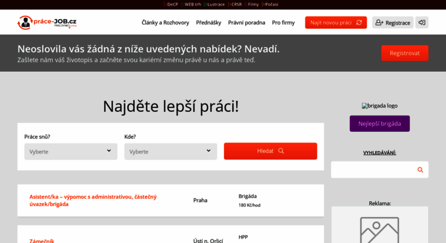Open the VYHLEDÁVÁNÍ: heading link

(379, 153)
